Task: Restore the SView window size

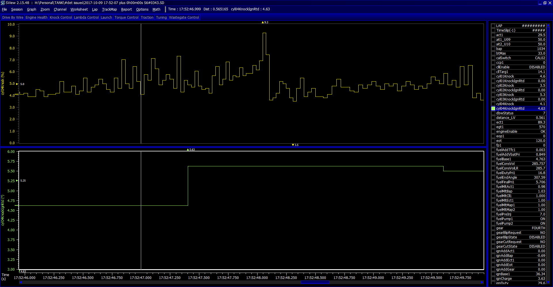Action: [545, 3]
